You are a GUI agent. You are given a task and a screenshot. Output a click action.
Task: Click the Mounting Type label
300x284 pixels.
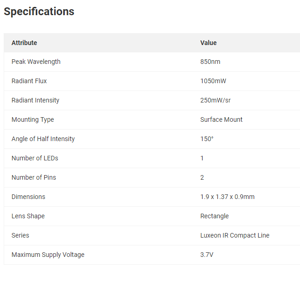tap(33, 119)
